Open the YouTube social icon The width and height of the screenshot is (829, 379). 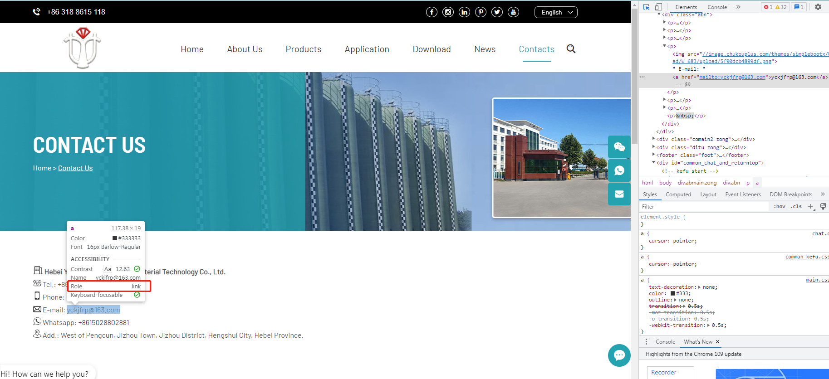pos(513,12)
